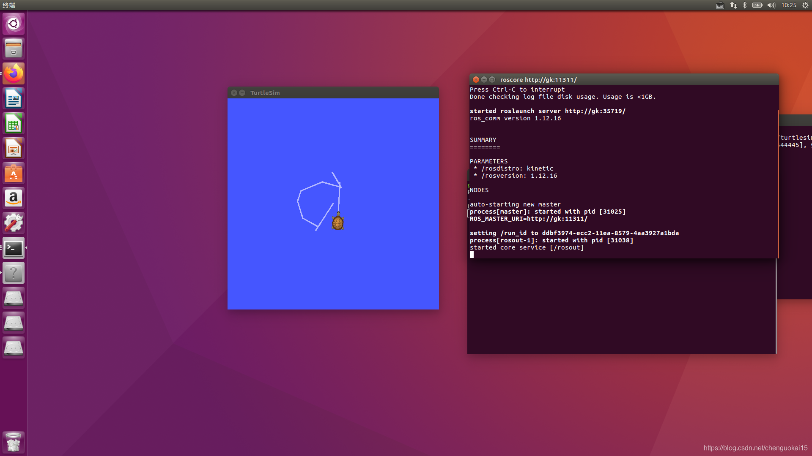The image size is (812, 456).
Task: Minimize the TurtleSim window
Action: 242,93
